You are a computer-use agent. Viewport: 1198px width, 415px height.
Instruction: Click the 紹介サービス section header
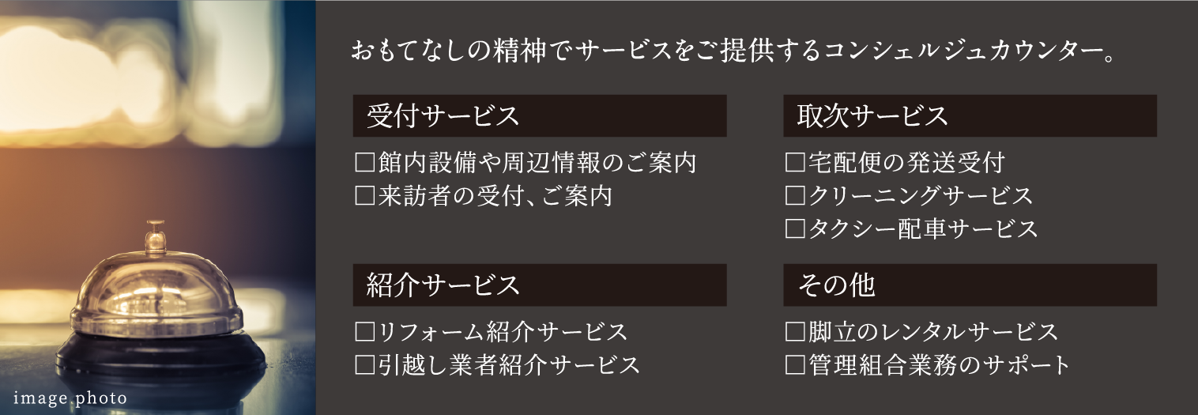[539, 285]
